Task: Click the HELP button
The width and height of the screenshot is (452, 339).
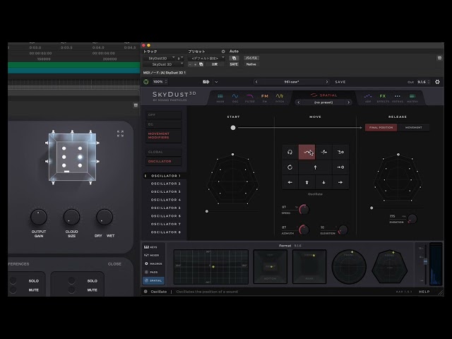Action: pyautogui.click(x=424, y=292)
